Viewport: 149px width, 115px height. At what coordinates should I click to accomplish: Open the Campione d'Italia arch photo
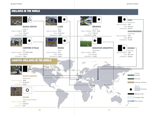[16, 42]
